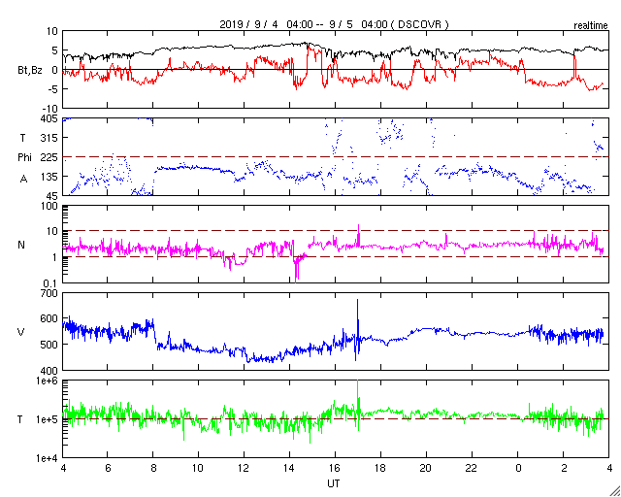Click the "UT" x-axis label
This screenshot has height=497, width=621.
(334, 483)
